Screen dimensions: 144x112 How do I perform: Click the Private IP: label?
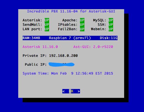click(x=35, y=56)
